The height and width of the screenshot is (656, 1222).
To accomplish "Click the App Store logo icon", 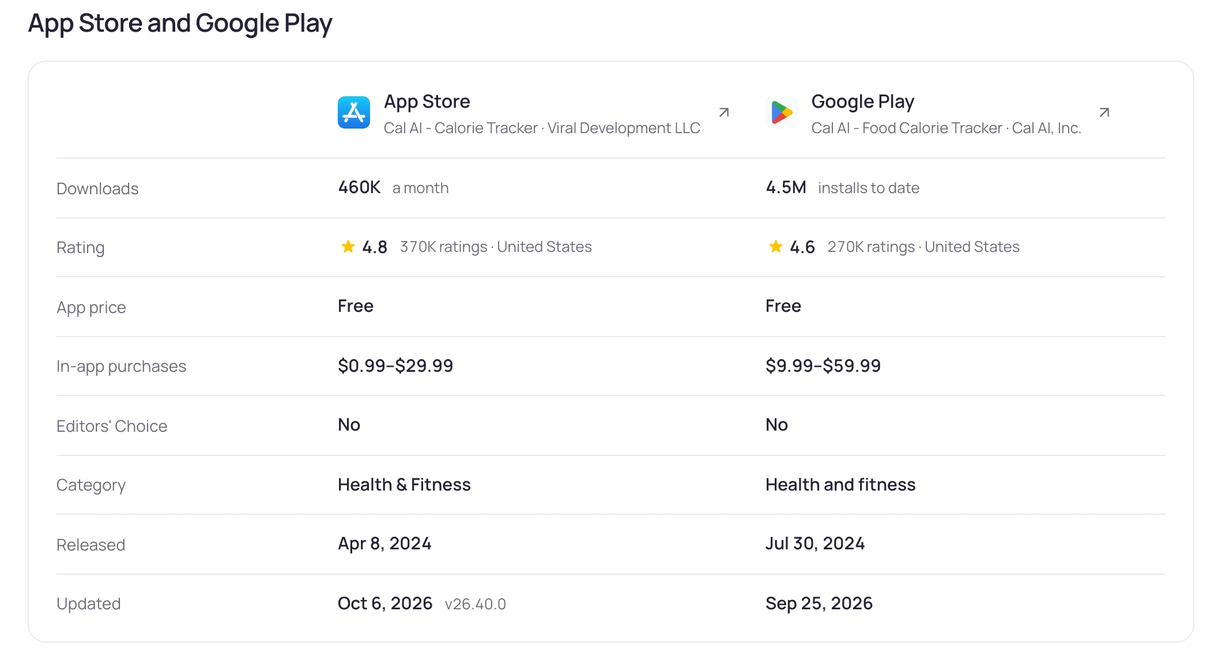I will coord(354,112).
